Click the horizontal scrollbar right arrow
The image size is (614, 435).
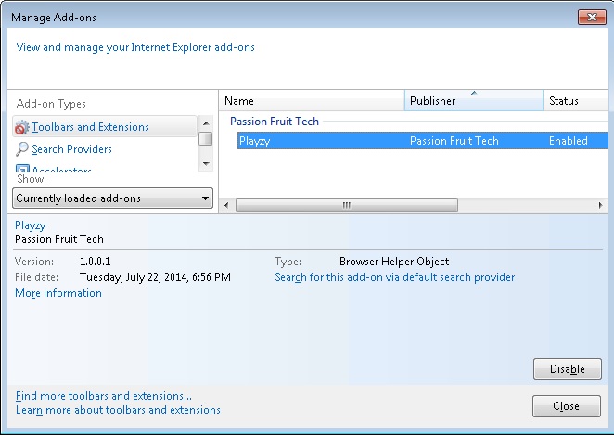(600, 205)
